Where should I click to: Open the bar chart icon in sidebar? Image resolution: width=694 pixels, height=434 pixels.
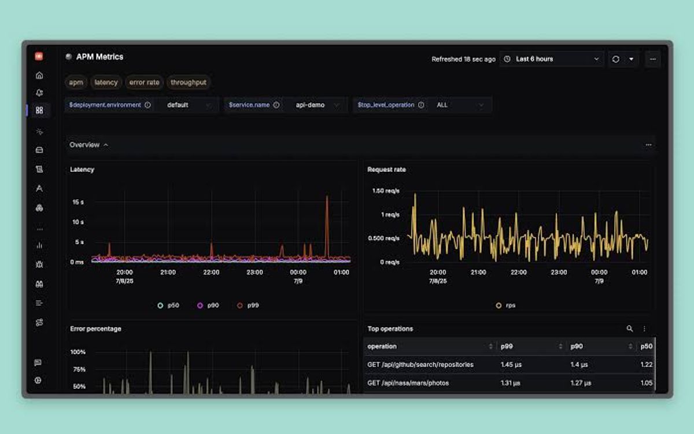point(39,245)
